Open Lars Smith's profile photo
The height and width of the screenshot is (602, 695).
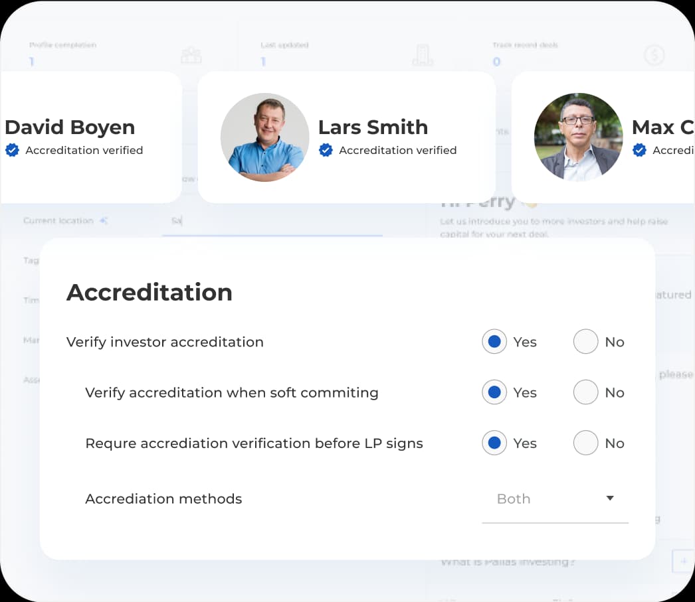point(264,137)
